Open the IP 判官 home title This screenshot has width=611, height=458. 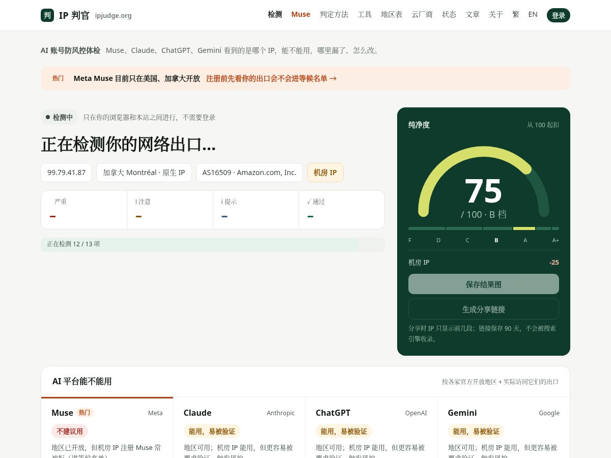74,15
